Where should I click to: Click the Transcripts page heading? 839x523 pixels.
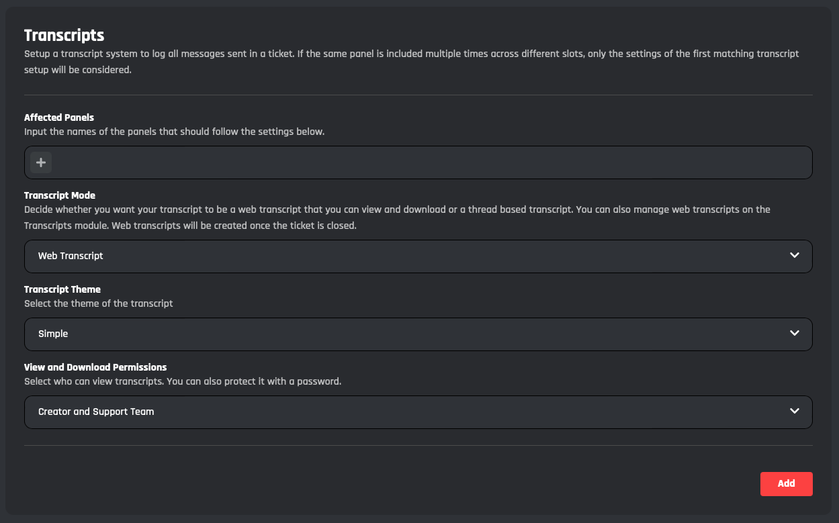point(64,36)
